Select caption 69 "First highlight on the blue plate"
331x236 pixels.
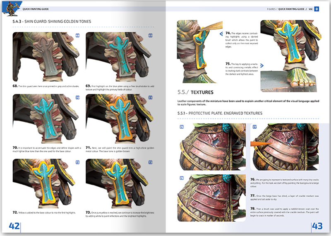pos(120,88)
